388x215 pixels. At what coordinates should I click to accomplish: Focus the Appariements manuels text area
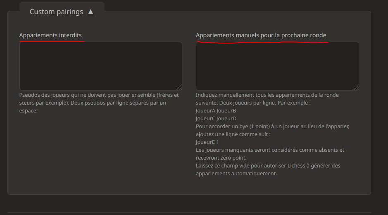coord(277,66)
